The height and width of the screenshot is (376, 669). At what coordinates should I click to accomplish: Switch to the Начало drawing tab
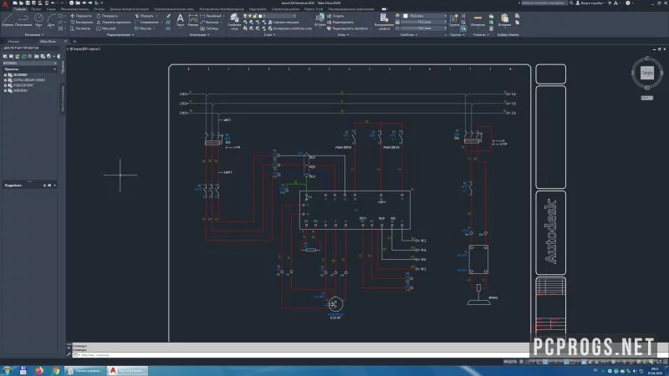tap(13, 41)
